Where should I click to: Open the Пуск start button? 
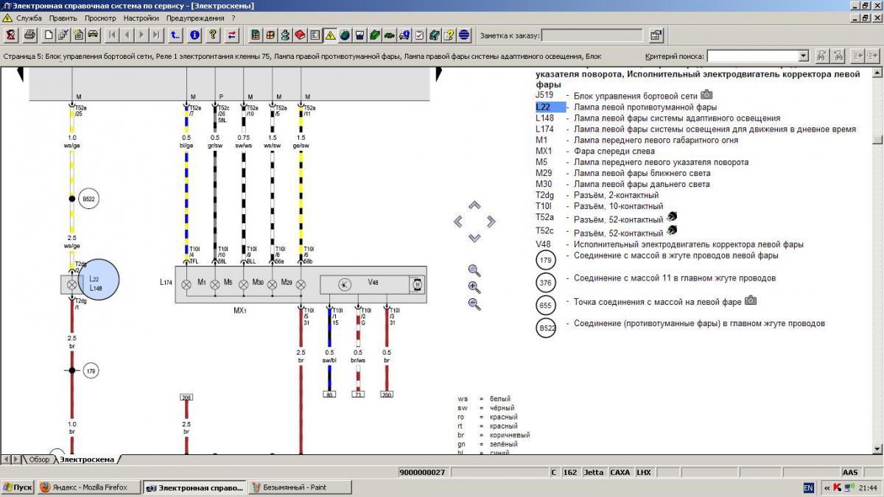18,487
